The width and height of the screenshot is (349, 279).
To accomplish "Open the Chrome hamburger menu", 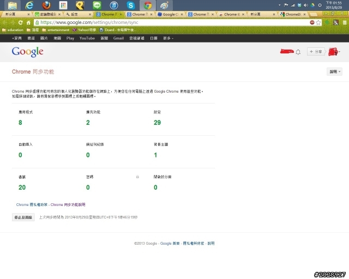I will coord(345,22).
